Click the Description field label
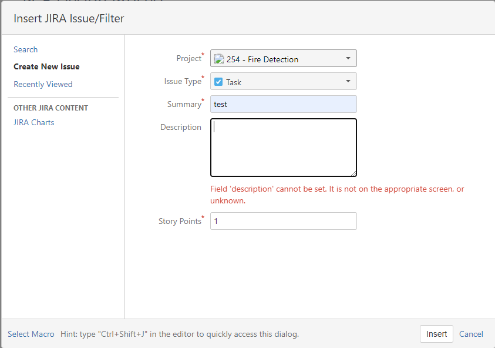The height and width of the screenshot is (348, 495). [181, 127]
